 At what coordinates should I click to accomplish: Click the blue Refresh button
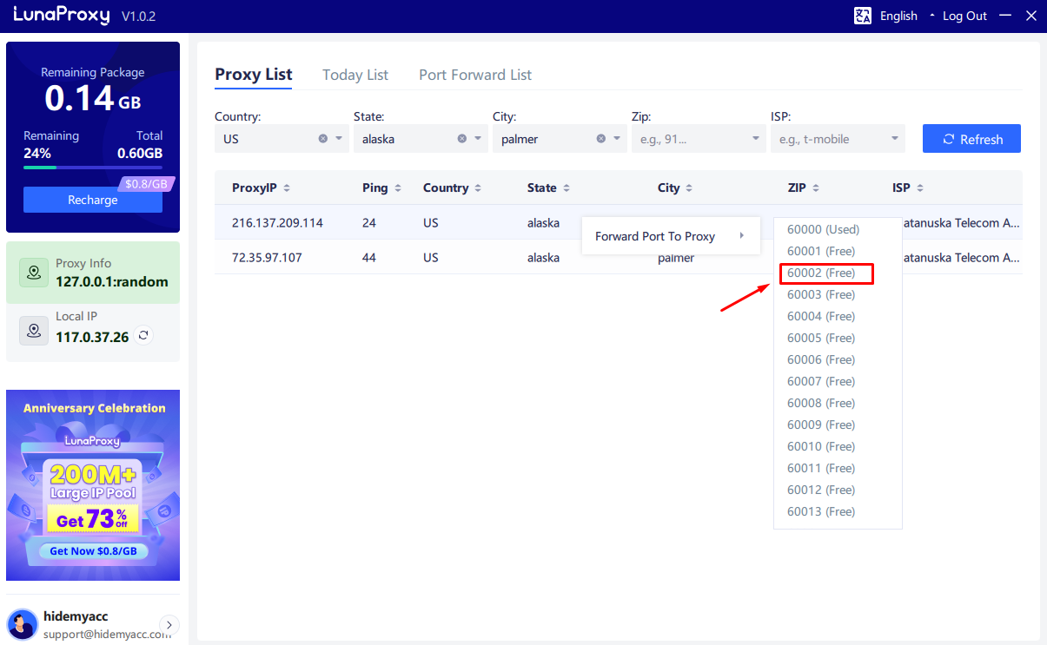(x=971, y=138)
